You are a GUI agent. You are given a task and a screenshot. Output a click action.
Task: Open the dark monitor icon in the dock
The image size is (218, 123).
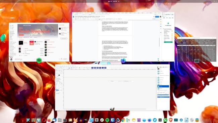click(x=65, y=120)
